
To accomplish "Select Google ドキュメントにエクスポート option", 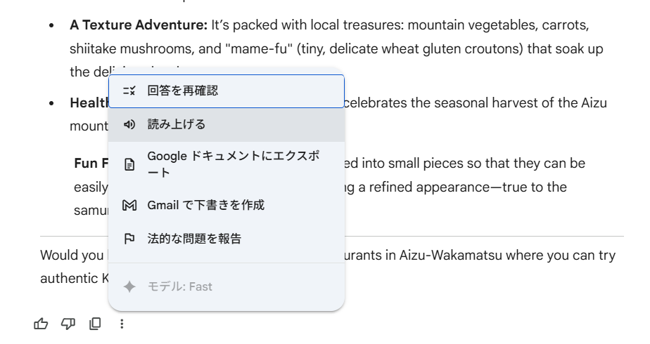I will [x=232, y=164].
